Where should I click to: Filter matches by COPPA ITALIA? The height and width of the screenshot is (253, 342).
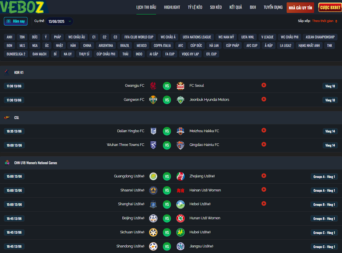(x=162, y=46)
